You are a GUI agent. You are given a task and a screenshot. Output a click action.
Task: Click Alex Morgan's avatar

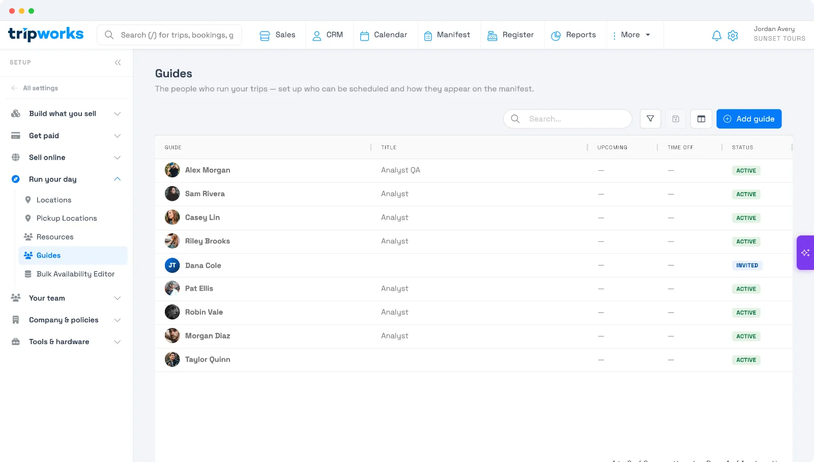172,170
